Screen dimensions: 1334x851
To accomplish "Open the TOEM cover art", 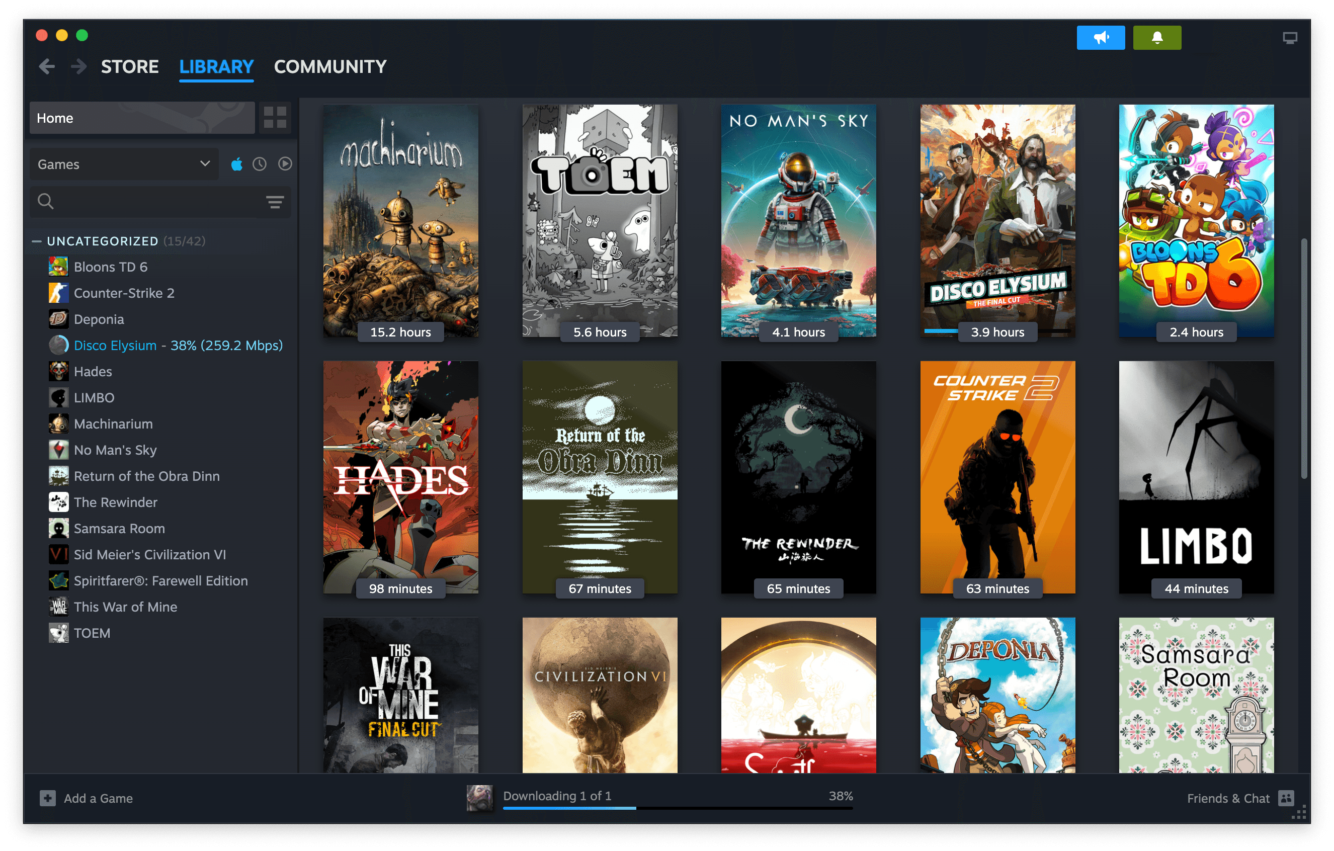I will coord(600,220).
